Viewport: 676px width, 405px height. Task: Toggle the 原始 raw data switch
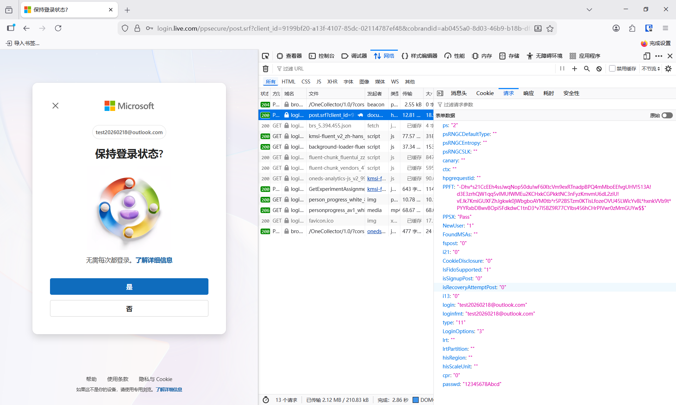click(x=667, y=116)
